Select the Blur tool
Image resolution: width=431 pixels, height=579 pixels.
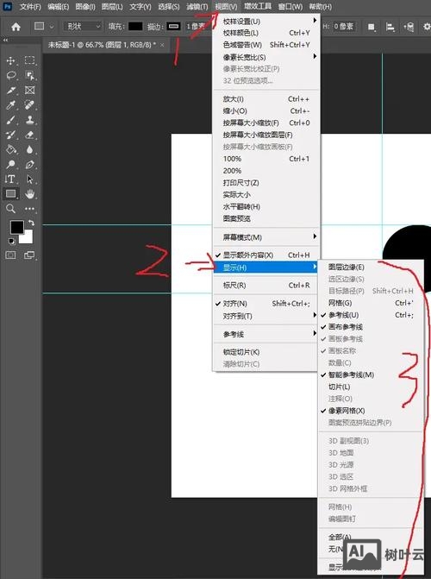[x=29, y=149]
